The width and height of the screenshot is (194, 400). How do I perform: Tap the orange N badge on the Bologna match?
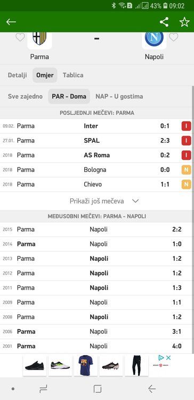[x=187, y=170]
